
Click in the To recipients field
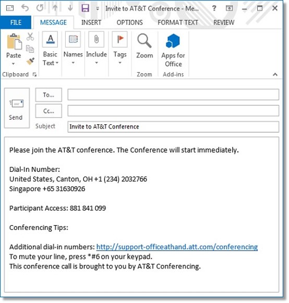coord(173,95)
